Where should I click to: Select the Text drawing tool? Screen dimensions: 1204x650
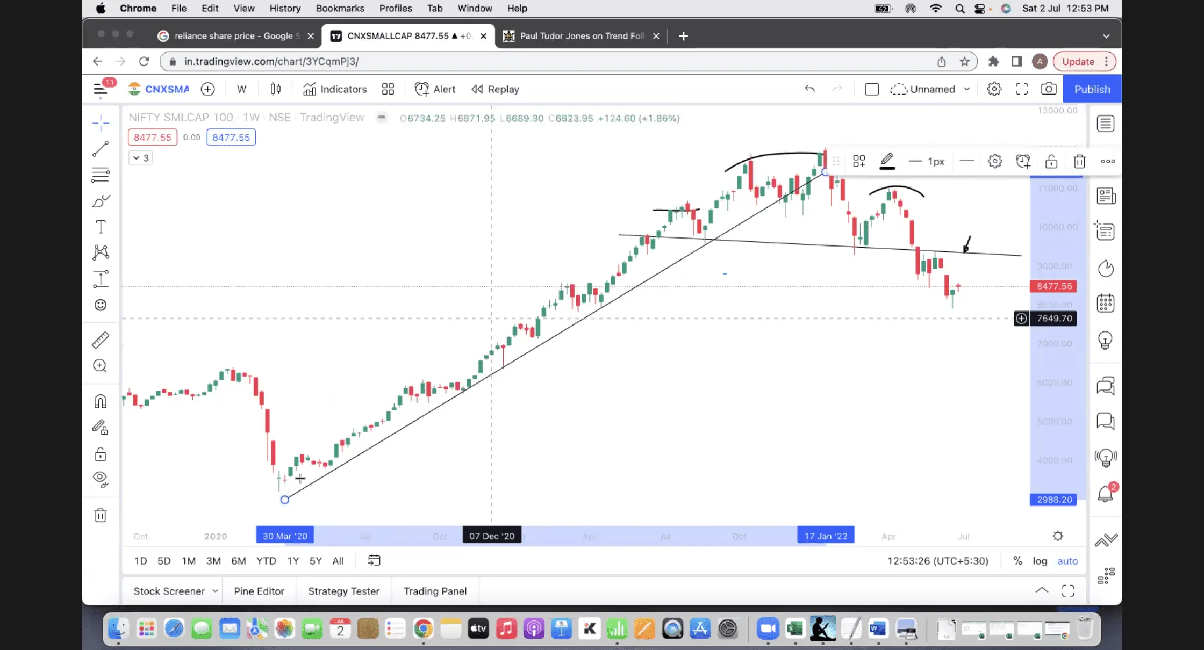coord(101,227)
